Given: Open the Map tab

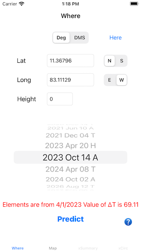Looking at the screenshot, I should 53,248.
